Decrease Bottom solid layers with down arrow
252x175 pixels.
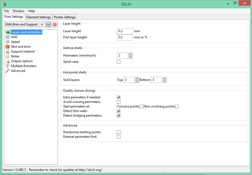[165, 81]
